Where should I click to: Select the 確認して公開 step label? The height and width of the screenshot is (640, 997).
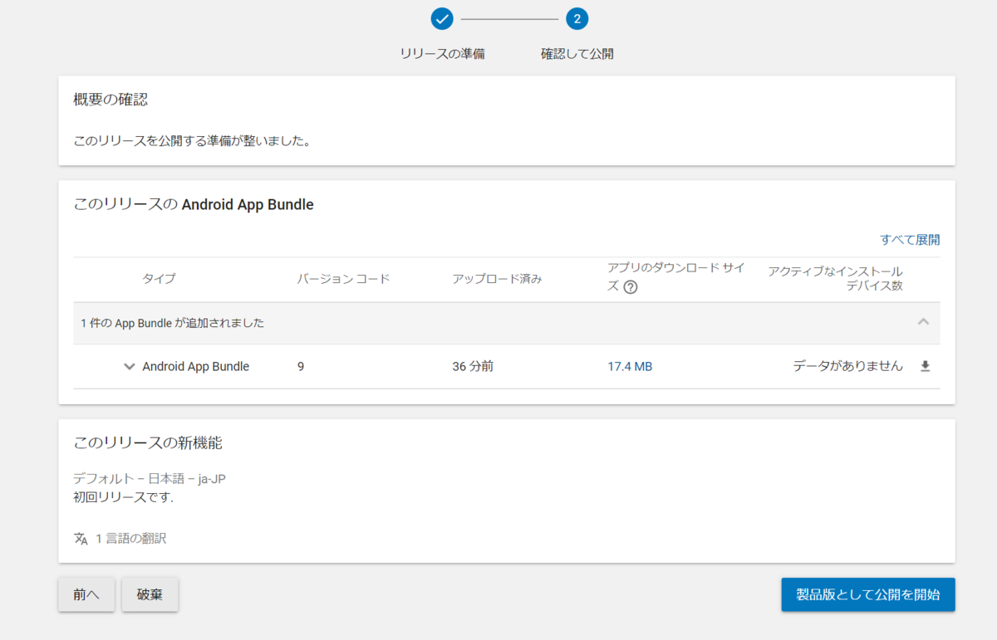tap(577, 54)
